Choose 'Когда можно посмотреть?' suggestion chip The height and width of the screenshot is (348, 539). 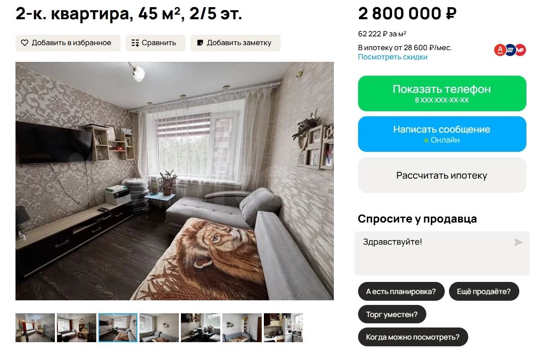(413, 337)
